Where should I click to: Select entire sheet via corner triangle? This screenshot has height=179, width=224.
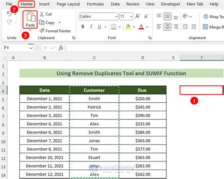click(x=4, y=58)
